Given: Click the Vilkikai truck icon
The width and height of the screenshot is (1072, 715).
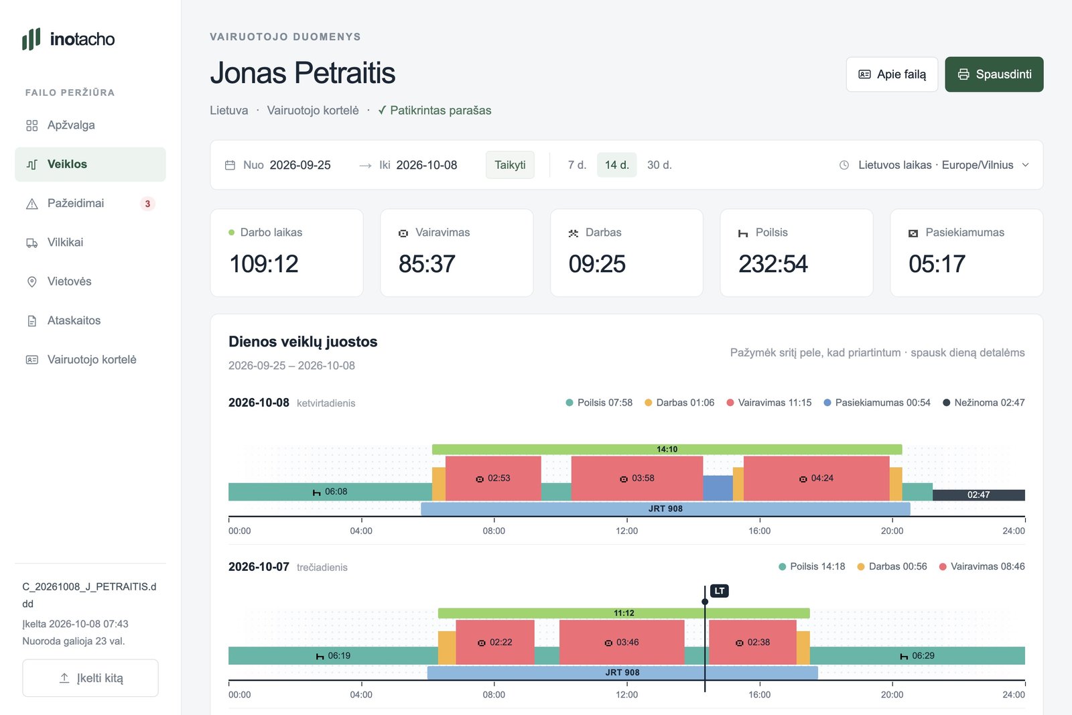Looking at the screenshot, I should pyautogui.click(x=31, y=243).
